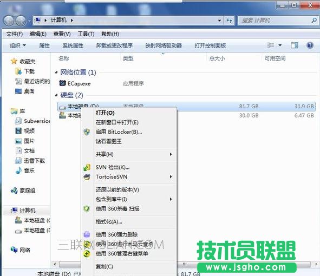This screenshot has width=320, height=276.
Task: Click the Forward navigation arrow button
Action: click(21, 21)
